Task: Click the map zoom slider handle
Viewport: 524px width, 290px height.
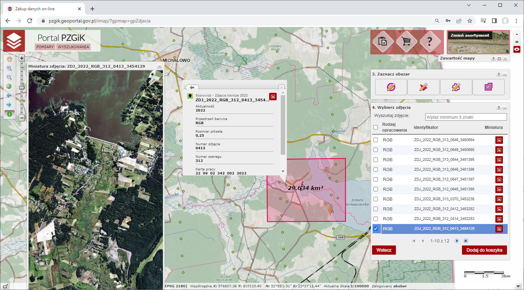Action: 22,88
